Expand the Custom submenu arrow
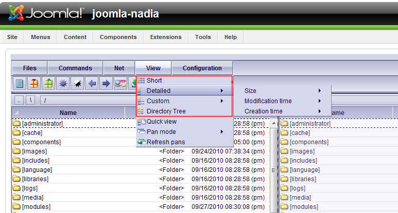 221,101
